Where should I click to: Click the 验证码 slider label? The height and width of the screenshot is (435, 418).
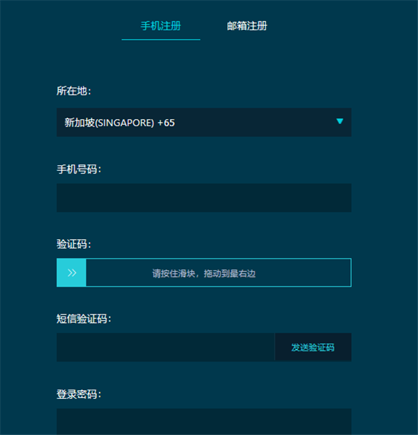[x=74, y=244]
